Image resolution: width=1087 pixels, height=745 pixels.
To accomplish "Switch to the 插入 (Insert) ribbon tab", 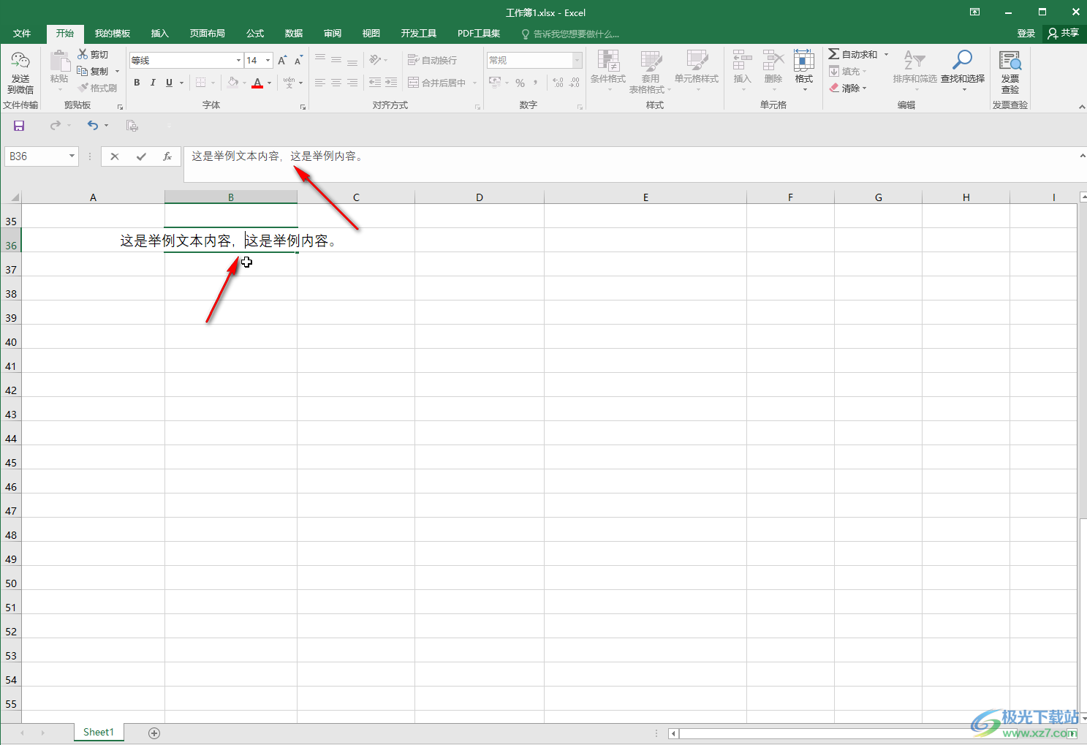I will (159, 34).
